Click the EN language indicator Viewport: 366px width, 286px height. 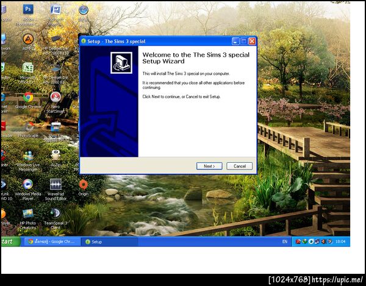[x=284, y=241]
